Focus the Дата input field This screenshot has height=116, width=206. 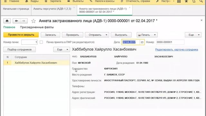point(131,42)
